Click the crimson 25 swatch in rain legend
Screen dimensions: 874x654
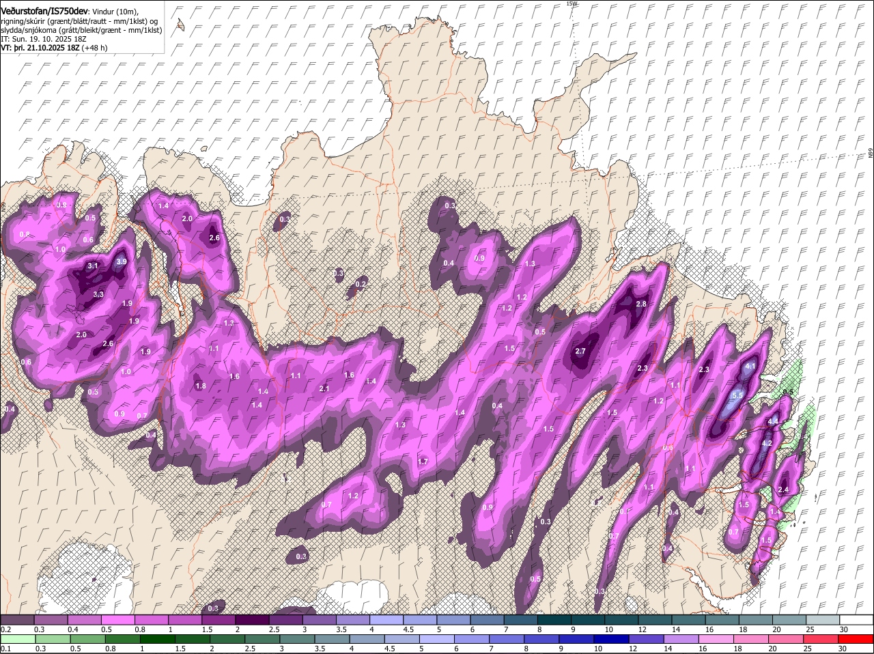tap(821, 639)
